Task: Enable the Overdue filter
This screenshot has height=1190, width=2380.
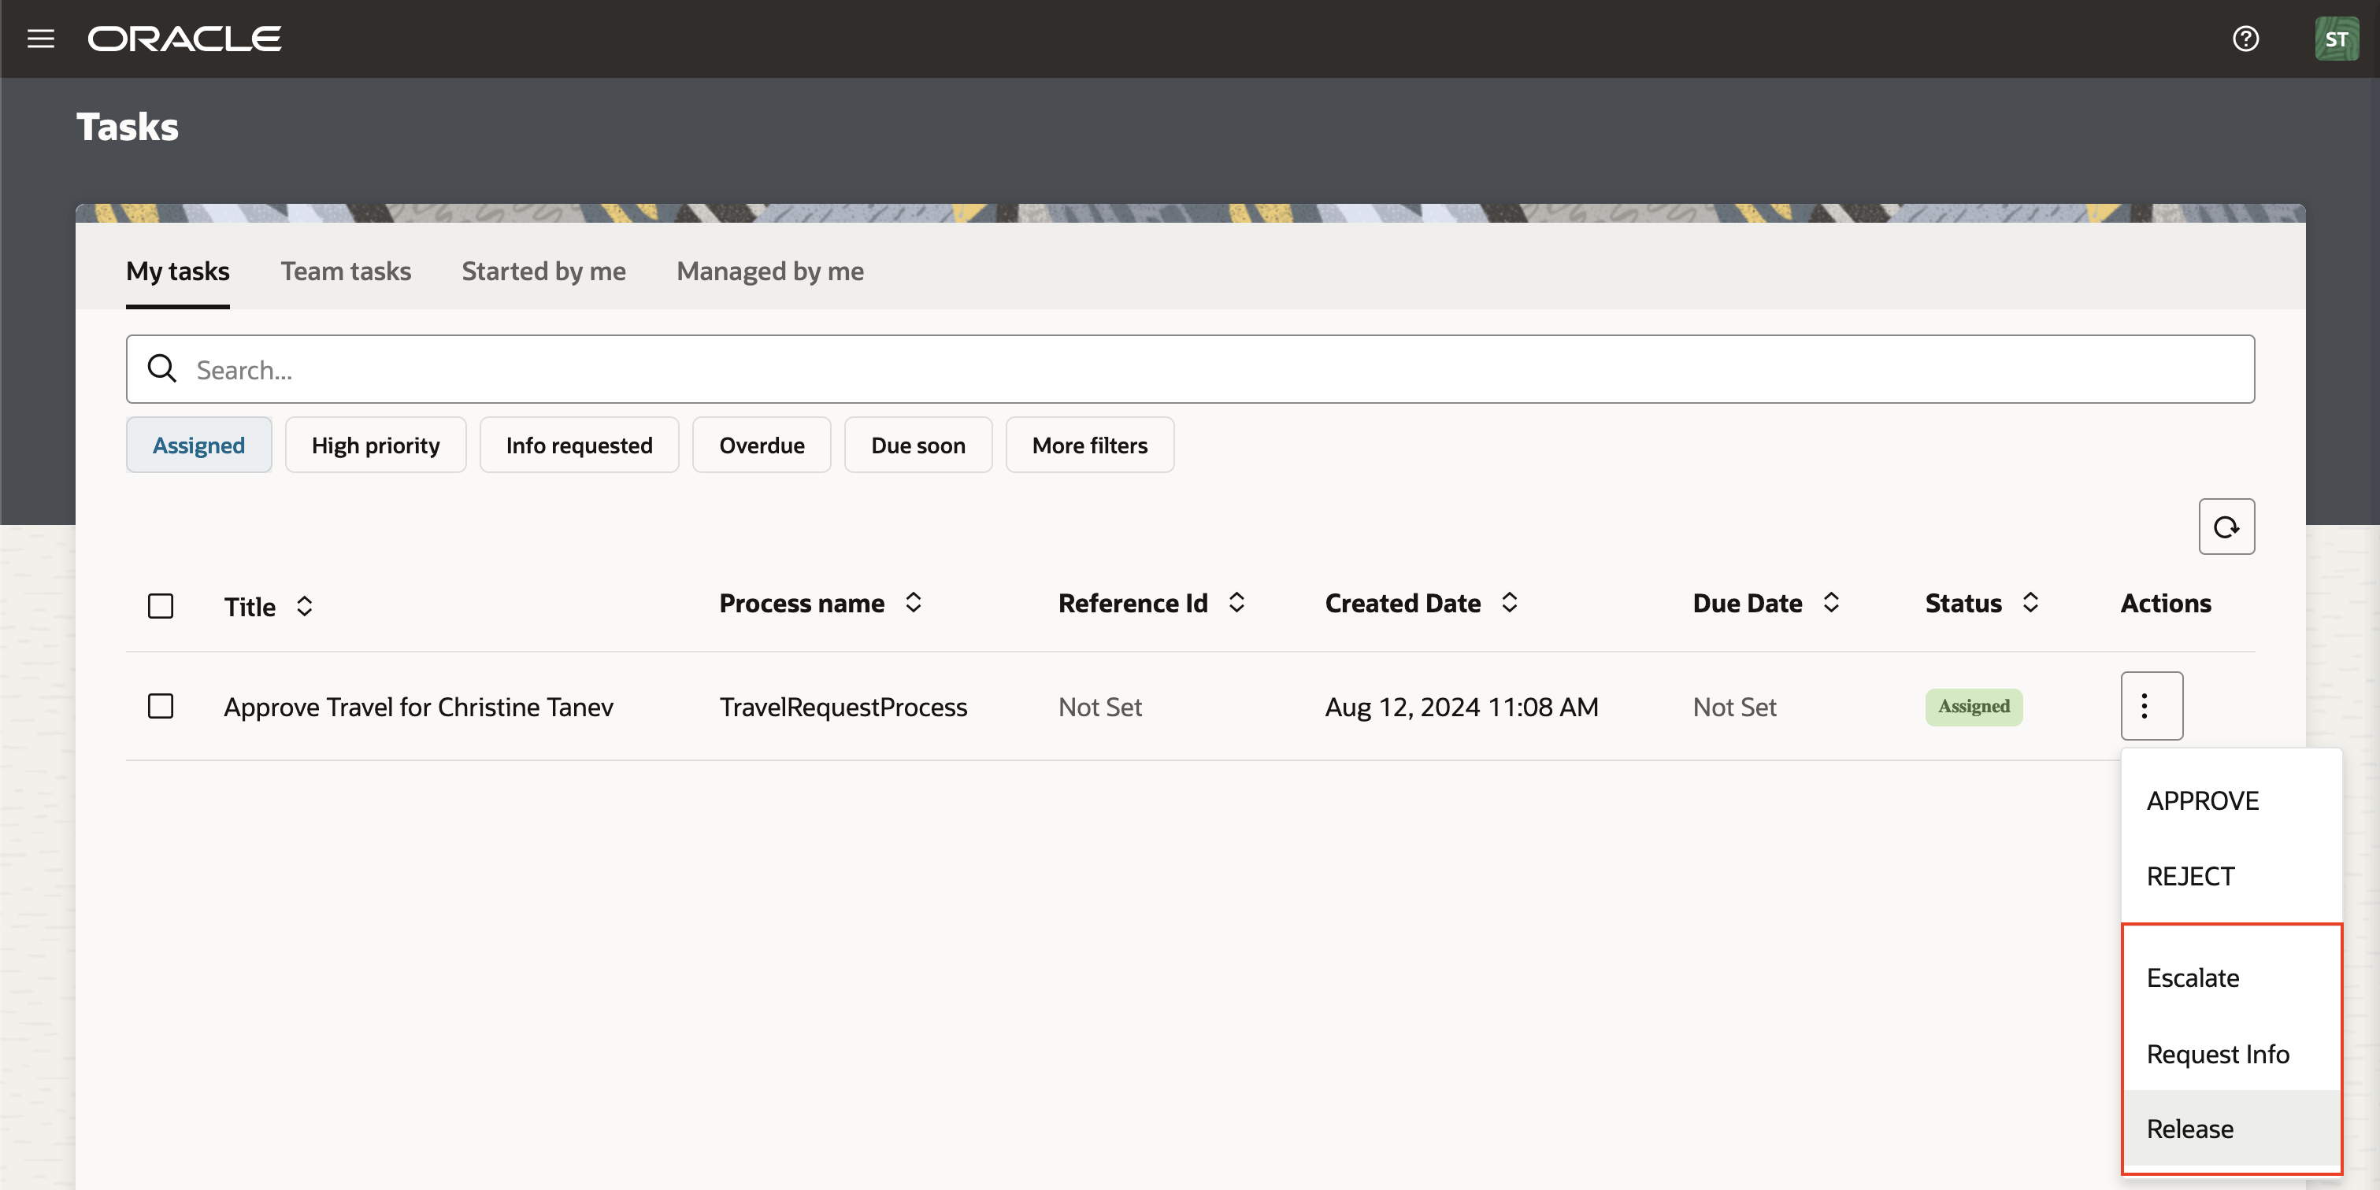Action: pyautogui.click(x=762, y=444)
